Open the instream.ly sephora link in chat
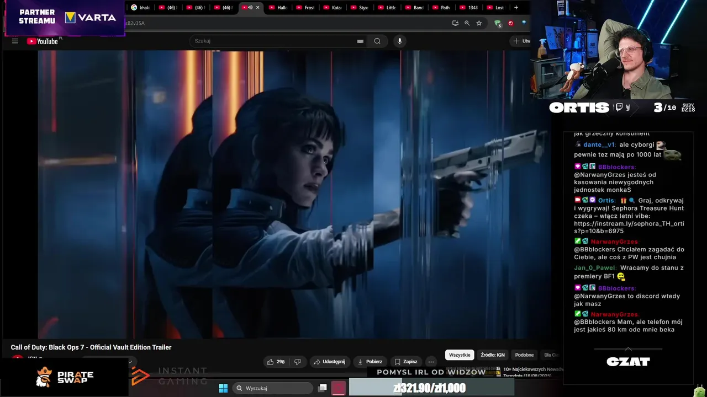 (x=629, y=227)
